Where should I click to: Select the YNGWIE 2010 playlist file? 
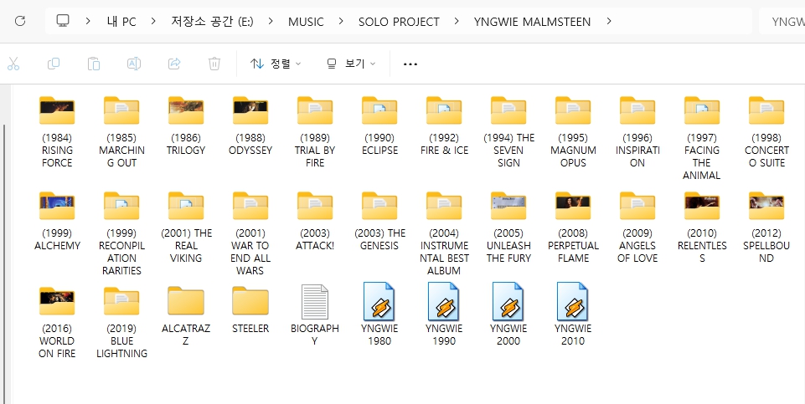click(573, 314)
